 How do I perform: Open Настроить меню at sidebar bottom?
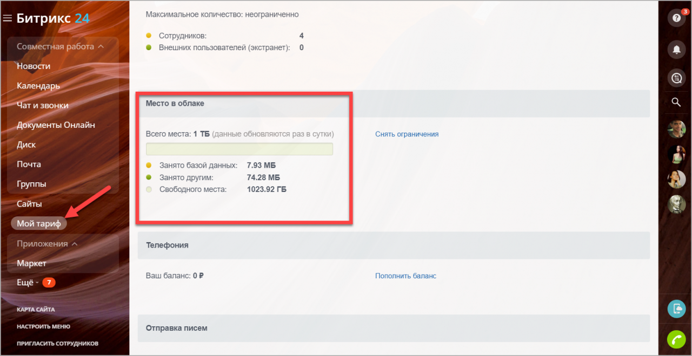coord(43,326)
